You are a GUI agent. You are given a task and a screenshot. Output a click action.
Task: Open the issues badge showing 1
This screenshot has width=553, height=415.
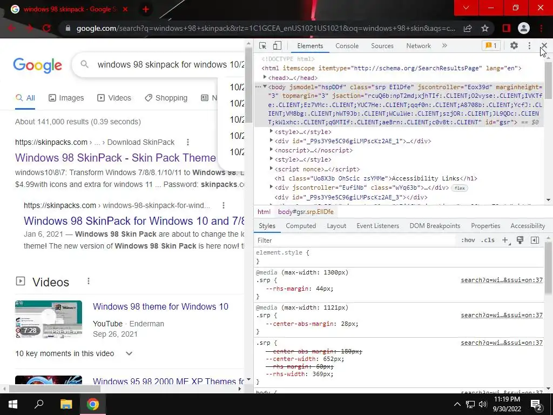[x=491, y=45]
